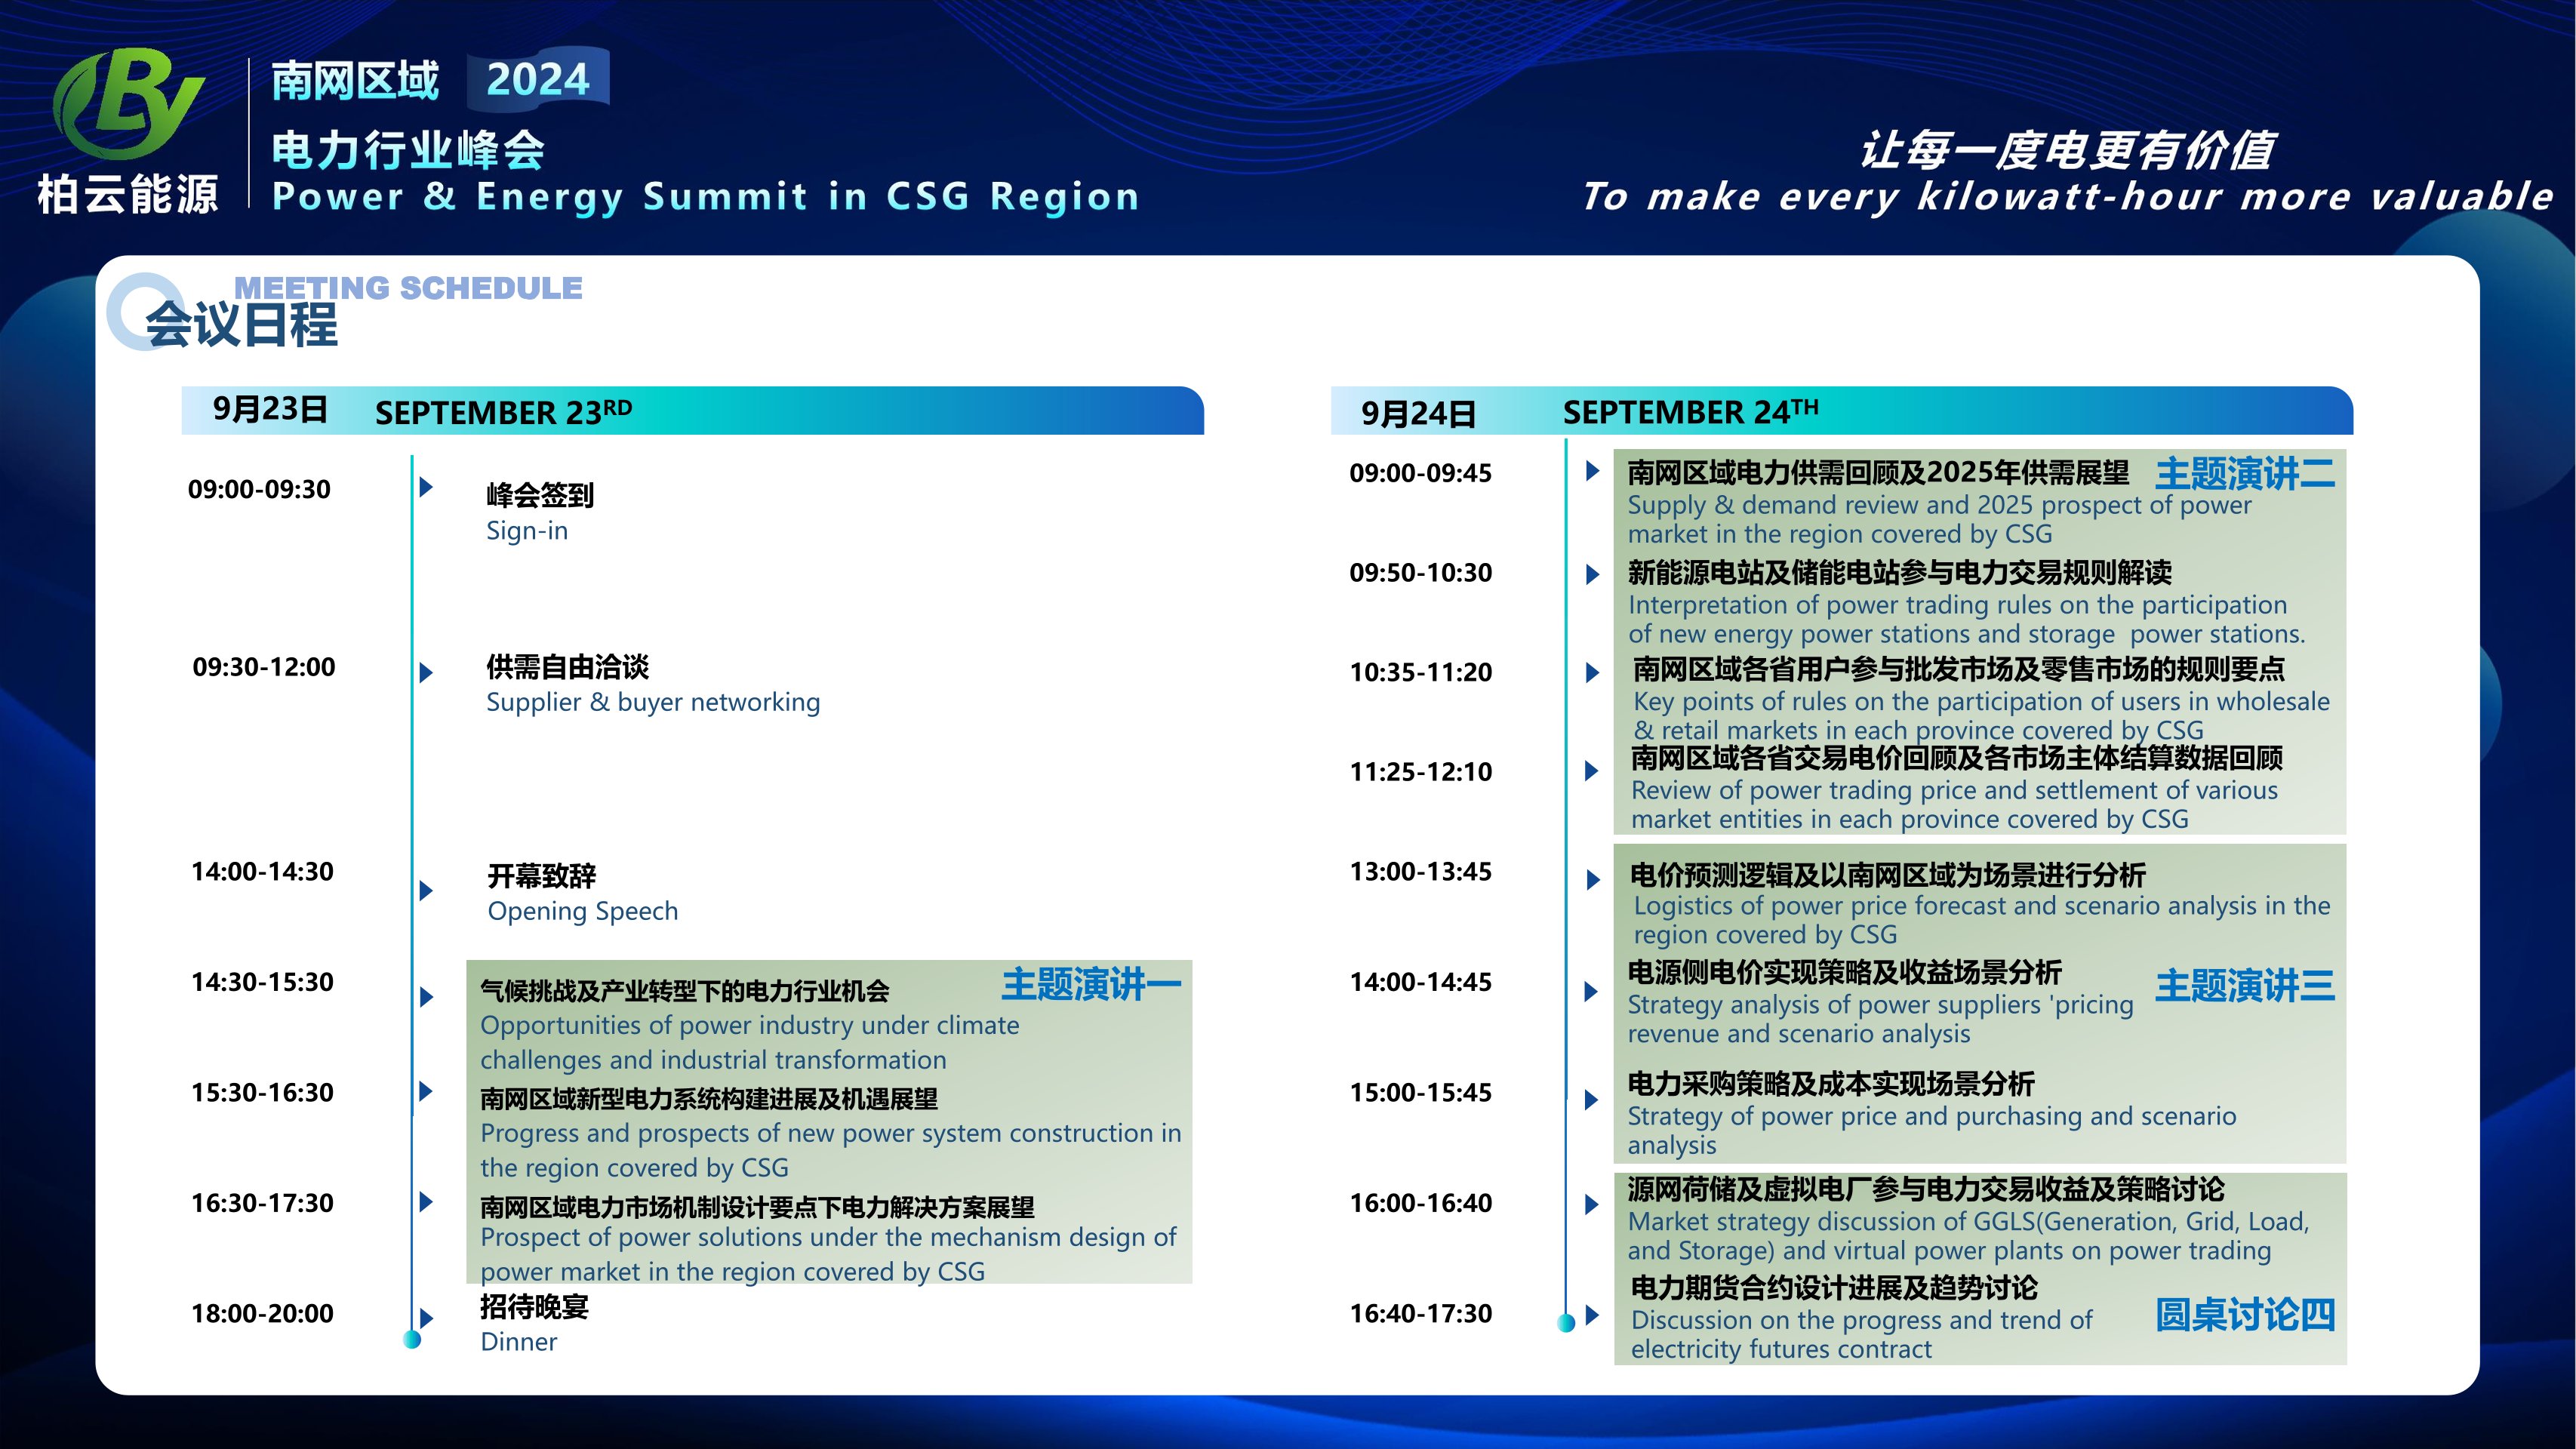
Task: Click the timeline end dot under September 23rd
Action: [412, 1339]
